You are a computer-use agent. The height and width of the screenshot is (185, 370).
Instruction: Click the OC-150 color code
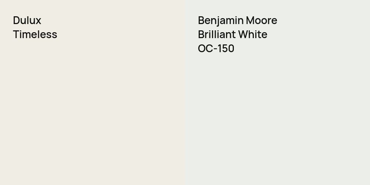[216, 48]
